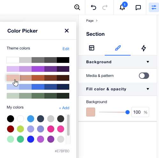Image resolution: width=159 pixels, height=158 pixels.
Task: Click the Background fill color swatch
Action: (91, 112)
